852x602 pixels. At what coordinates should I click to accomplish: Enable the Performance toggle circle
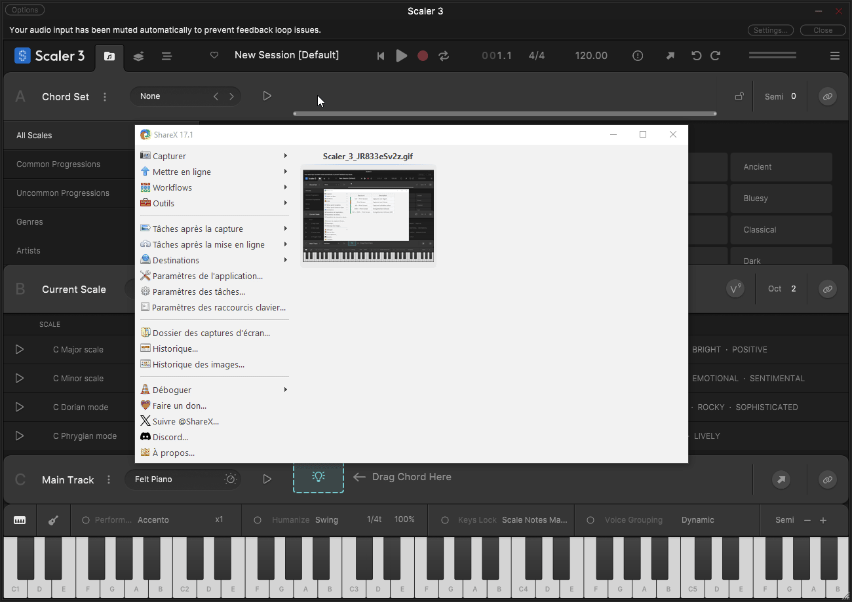coord(85,520)
